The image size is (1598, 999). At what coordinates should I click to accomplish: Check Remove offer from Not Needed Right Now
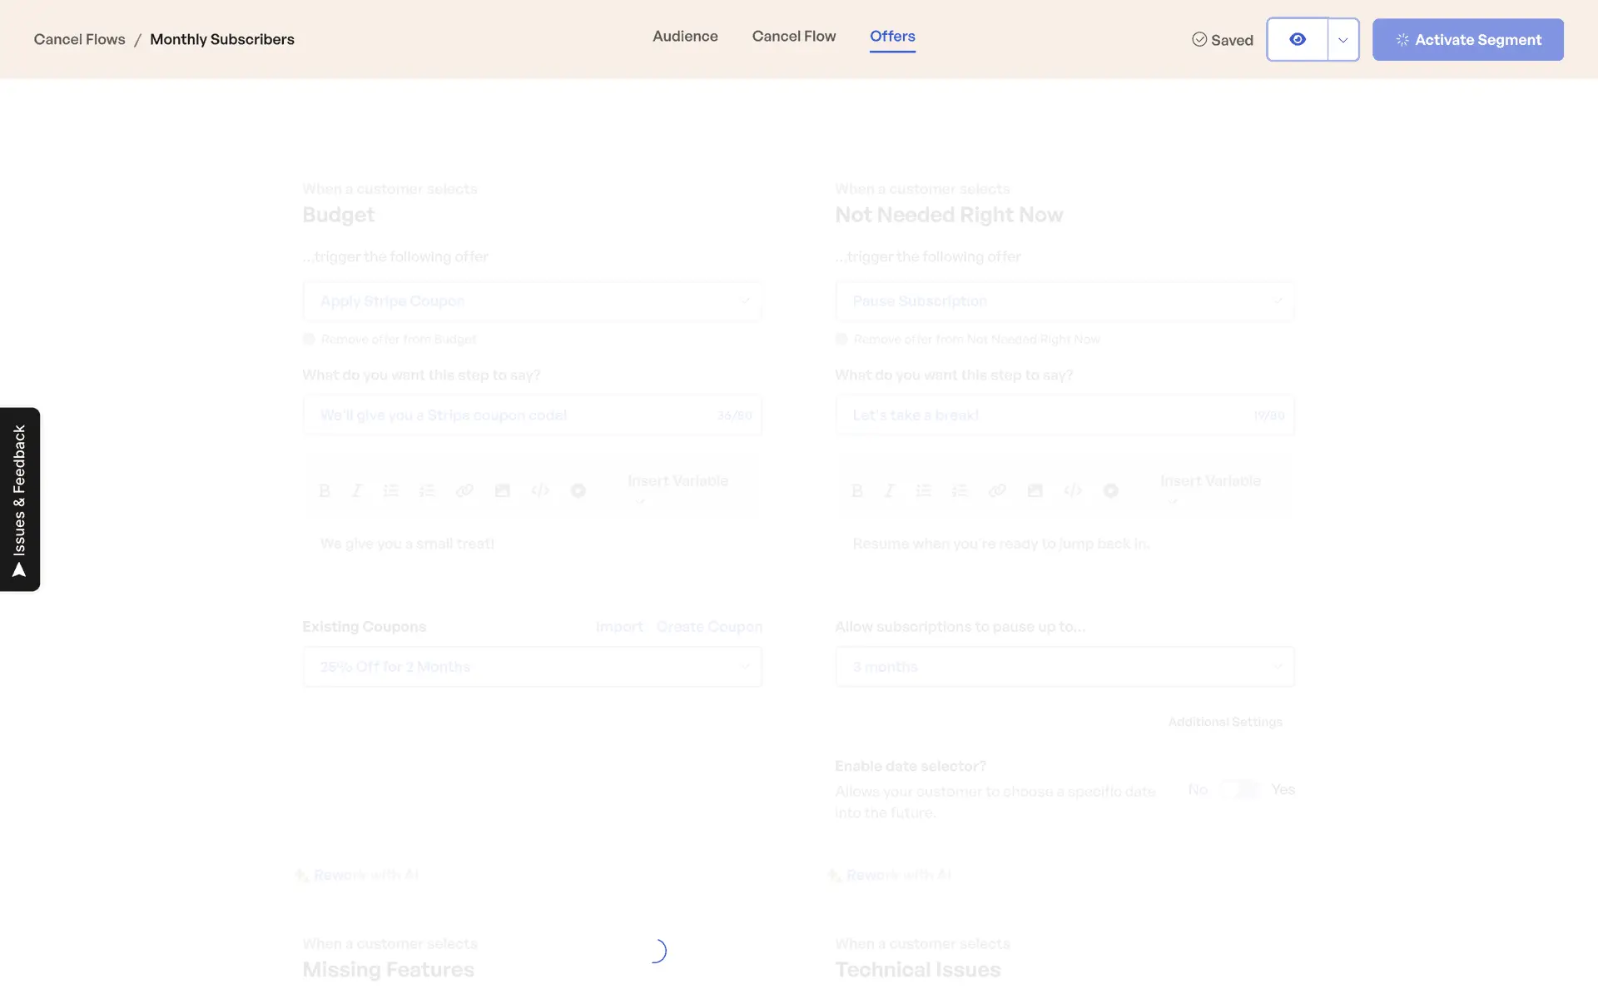tap(841, 339)
